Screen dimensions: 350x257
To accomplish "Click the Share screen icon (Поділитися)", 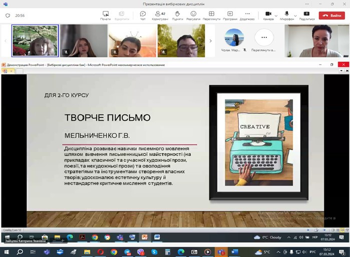I will [x=307, y=15].
